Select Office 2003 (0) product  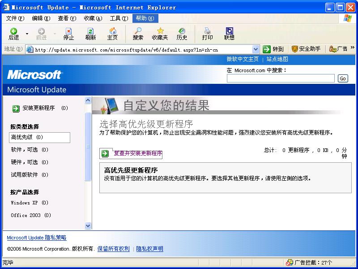click(x=31, y=215)
